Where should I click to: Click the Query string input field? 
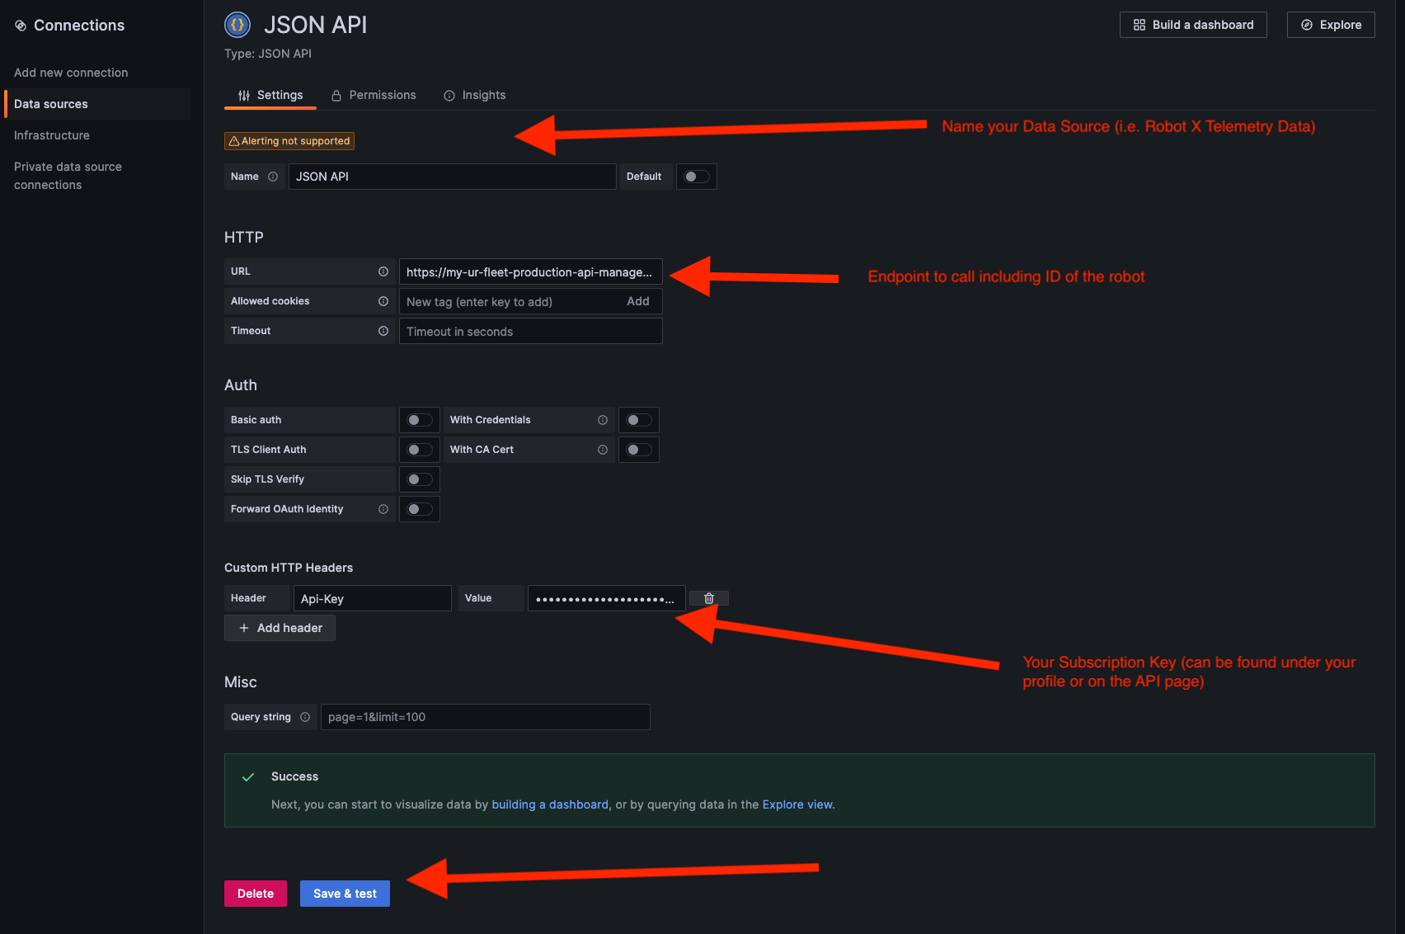(485, 716)
